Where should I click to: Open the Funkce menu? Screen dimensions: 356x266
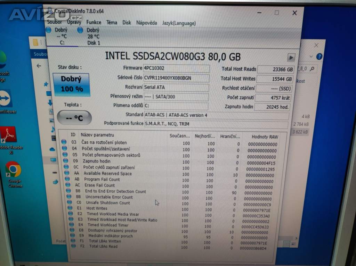coord(94,22)
